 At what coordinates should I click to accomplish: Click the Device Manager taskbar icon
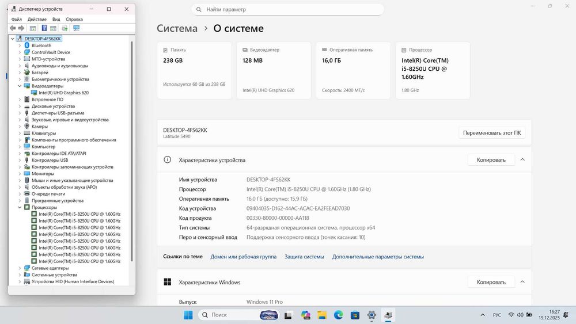tap(388, 315)
